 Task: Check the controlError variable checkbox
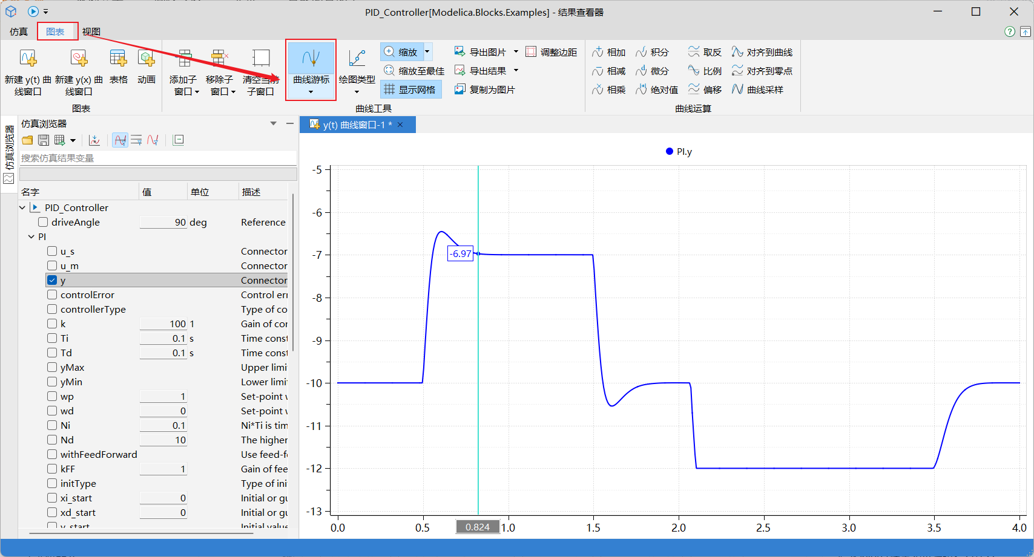[52, 295]
